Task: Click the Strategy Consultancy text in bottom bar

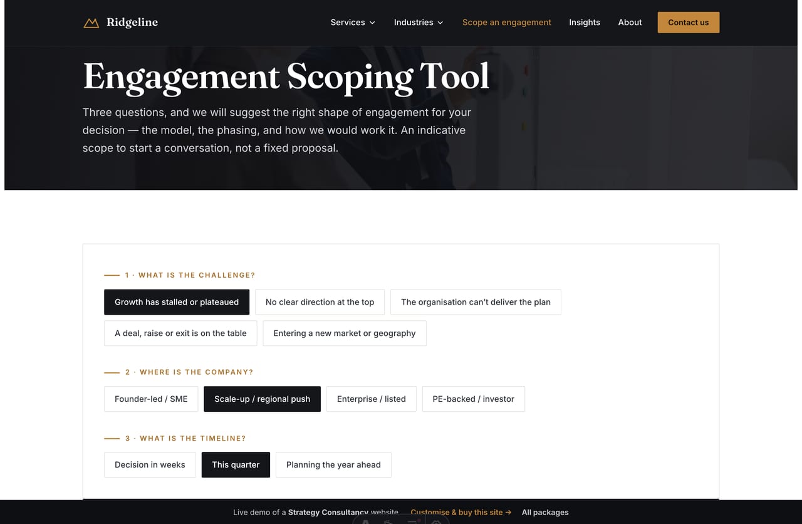Action: coord(328,512)
